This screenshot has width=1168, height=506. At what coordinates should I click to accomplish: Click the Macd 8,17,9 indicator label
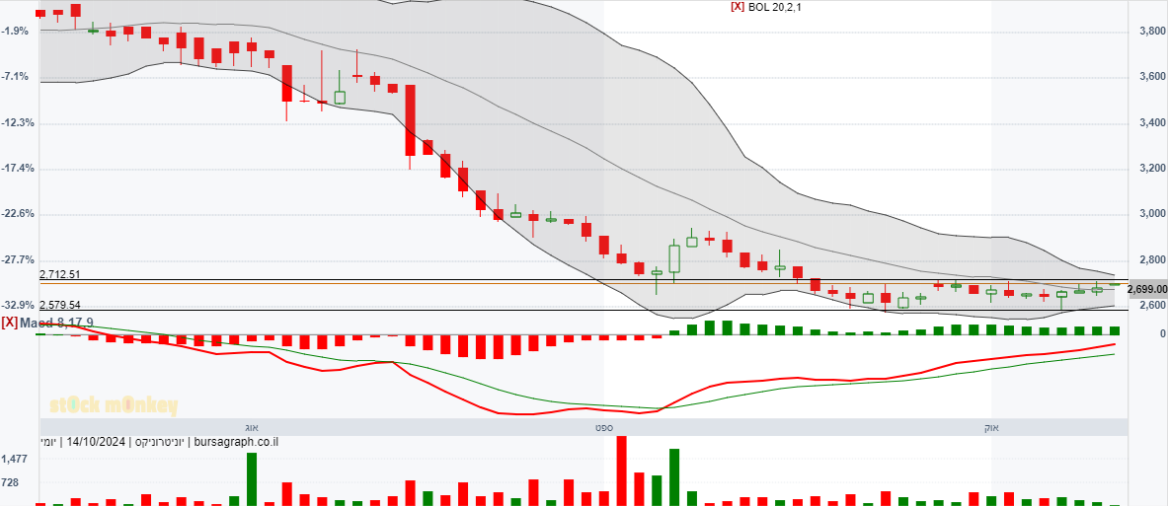coord(56,323)
